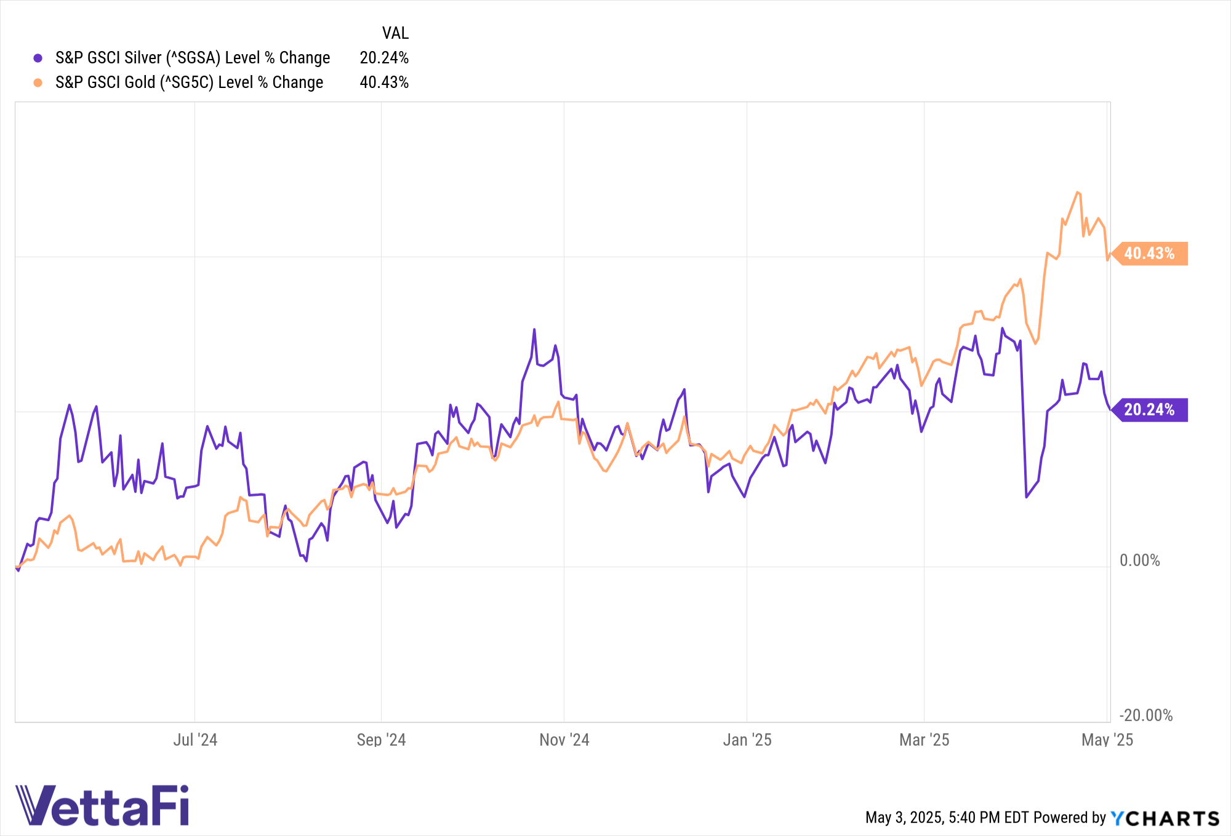The image size is (1231, 836).
Task: Click the Mar '25 axis label
Action: pos(924,739)
